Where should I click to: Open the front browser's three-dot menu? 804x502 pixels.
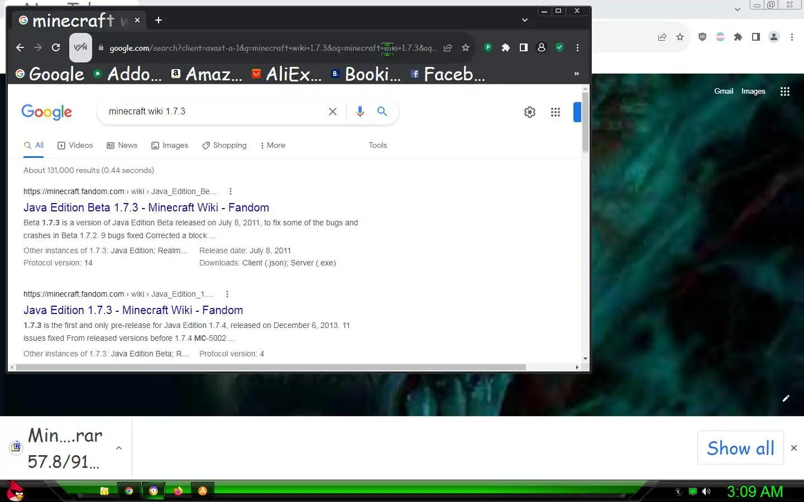577,48
